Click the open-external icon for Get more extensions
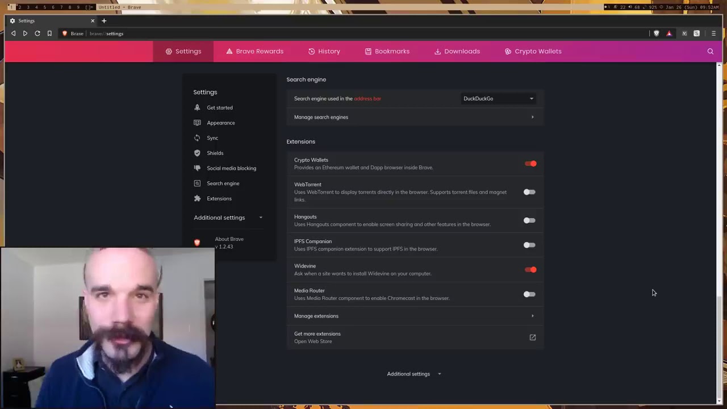Image resolution: width=727 pixels, height=409 pixels. [533, 337]
